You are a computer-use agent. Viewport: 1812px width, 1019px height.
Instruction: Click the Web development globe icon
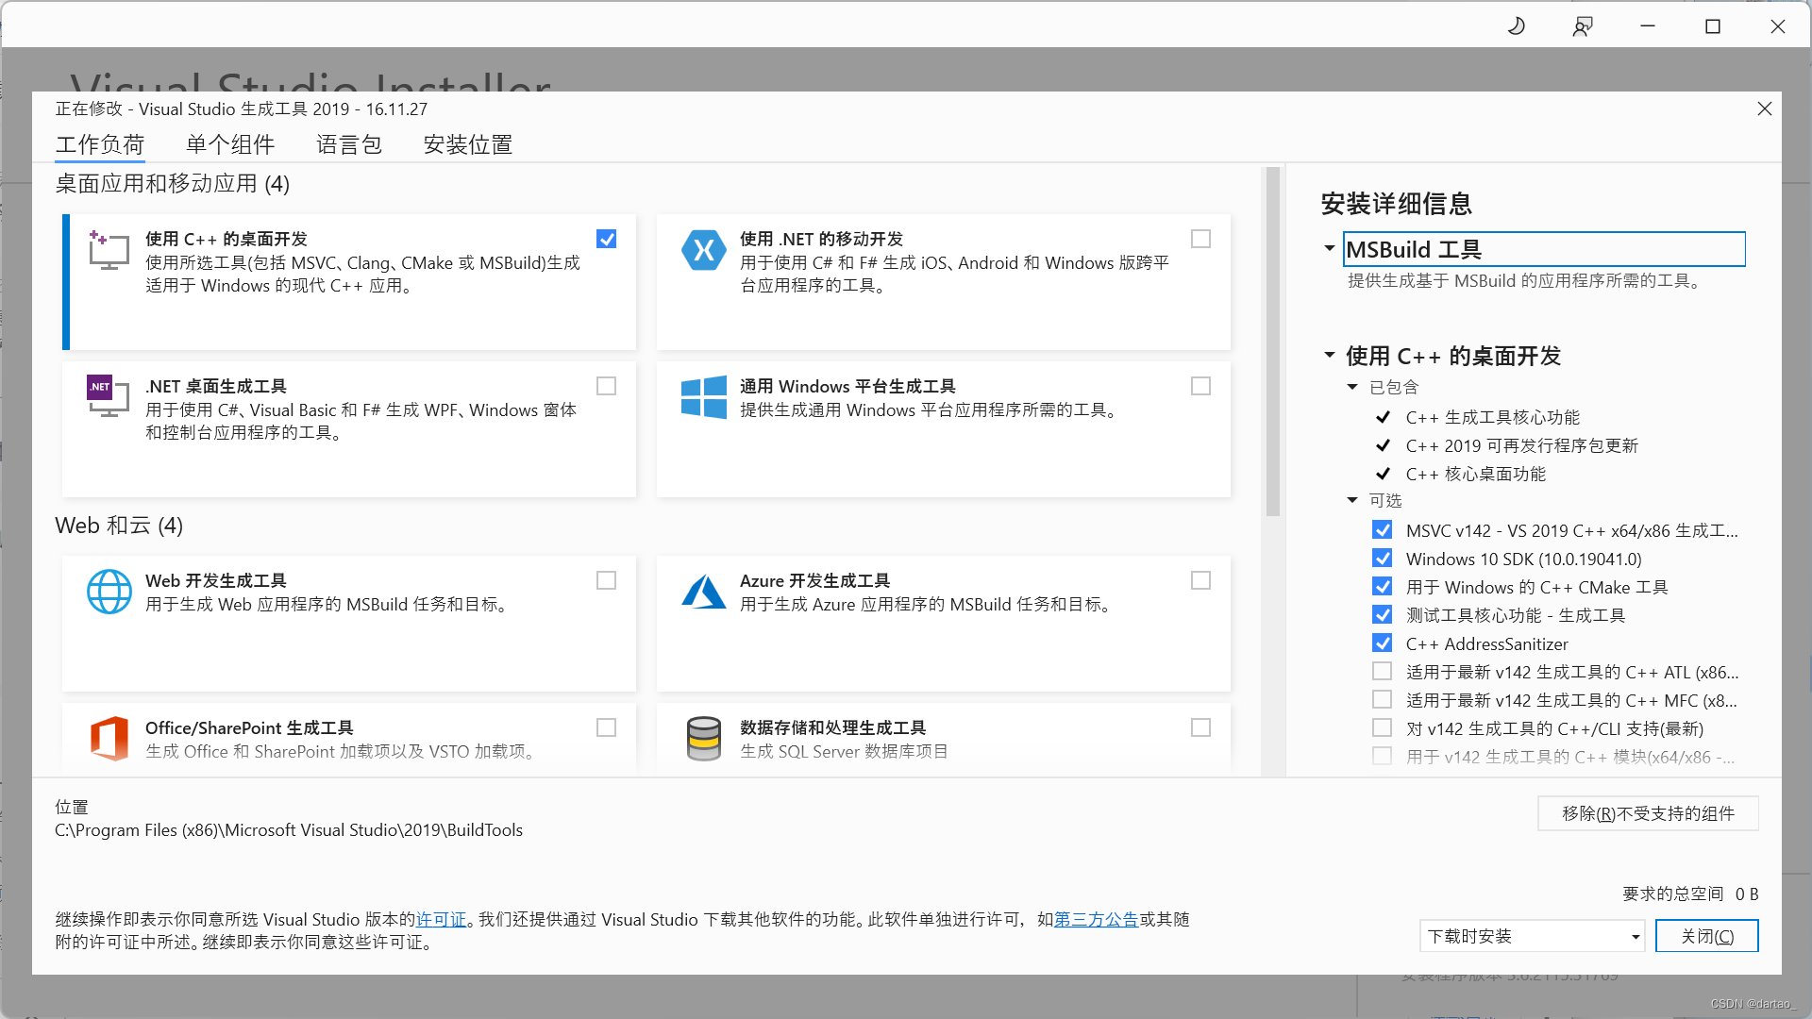(109, 592)
